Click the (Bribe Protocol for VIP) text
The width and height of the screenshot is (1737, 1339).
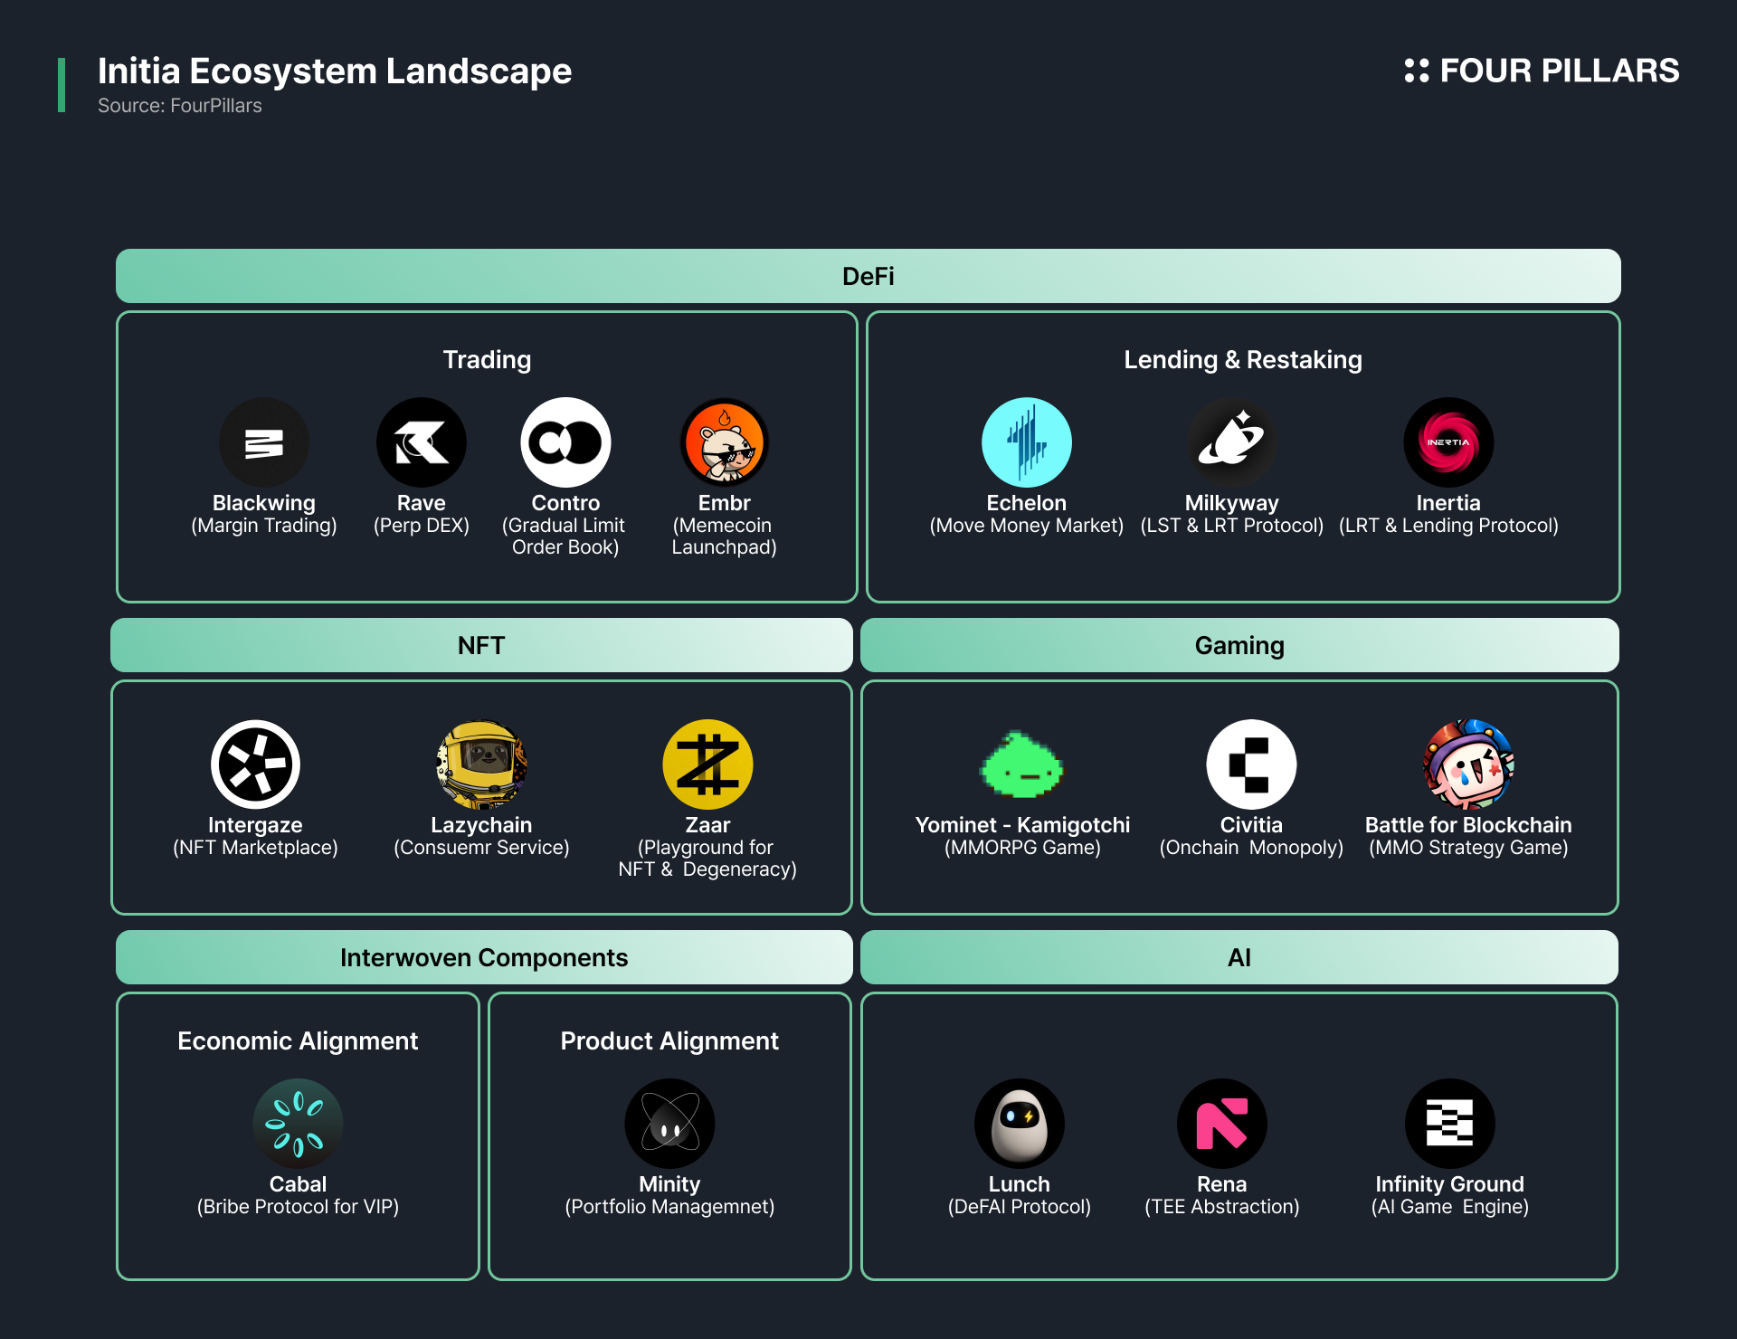pos(298,1207)
